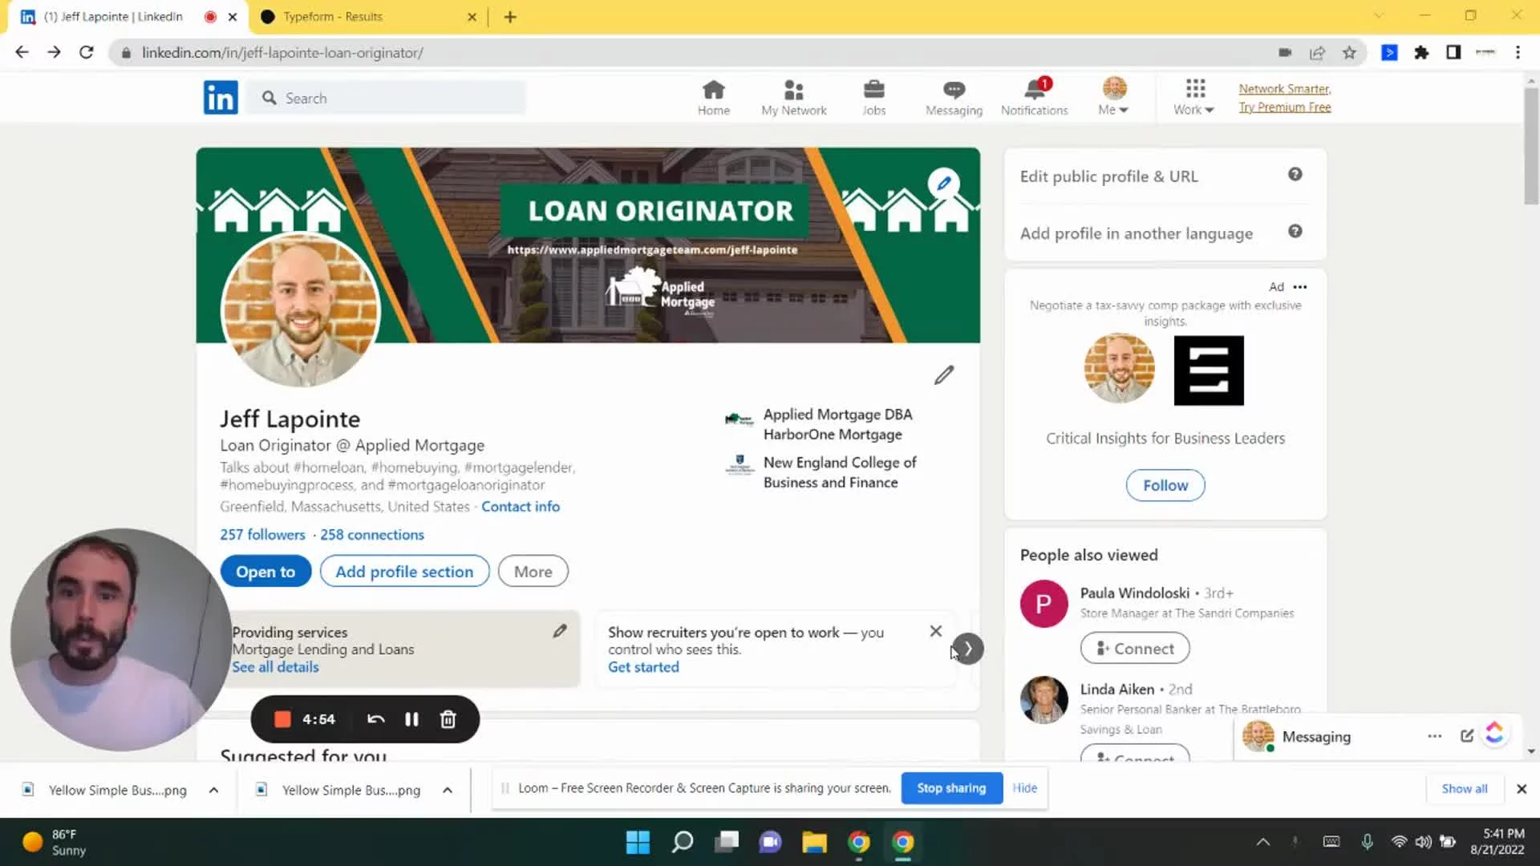Open Messaging overlay options dots

[1434, 735]
